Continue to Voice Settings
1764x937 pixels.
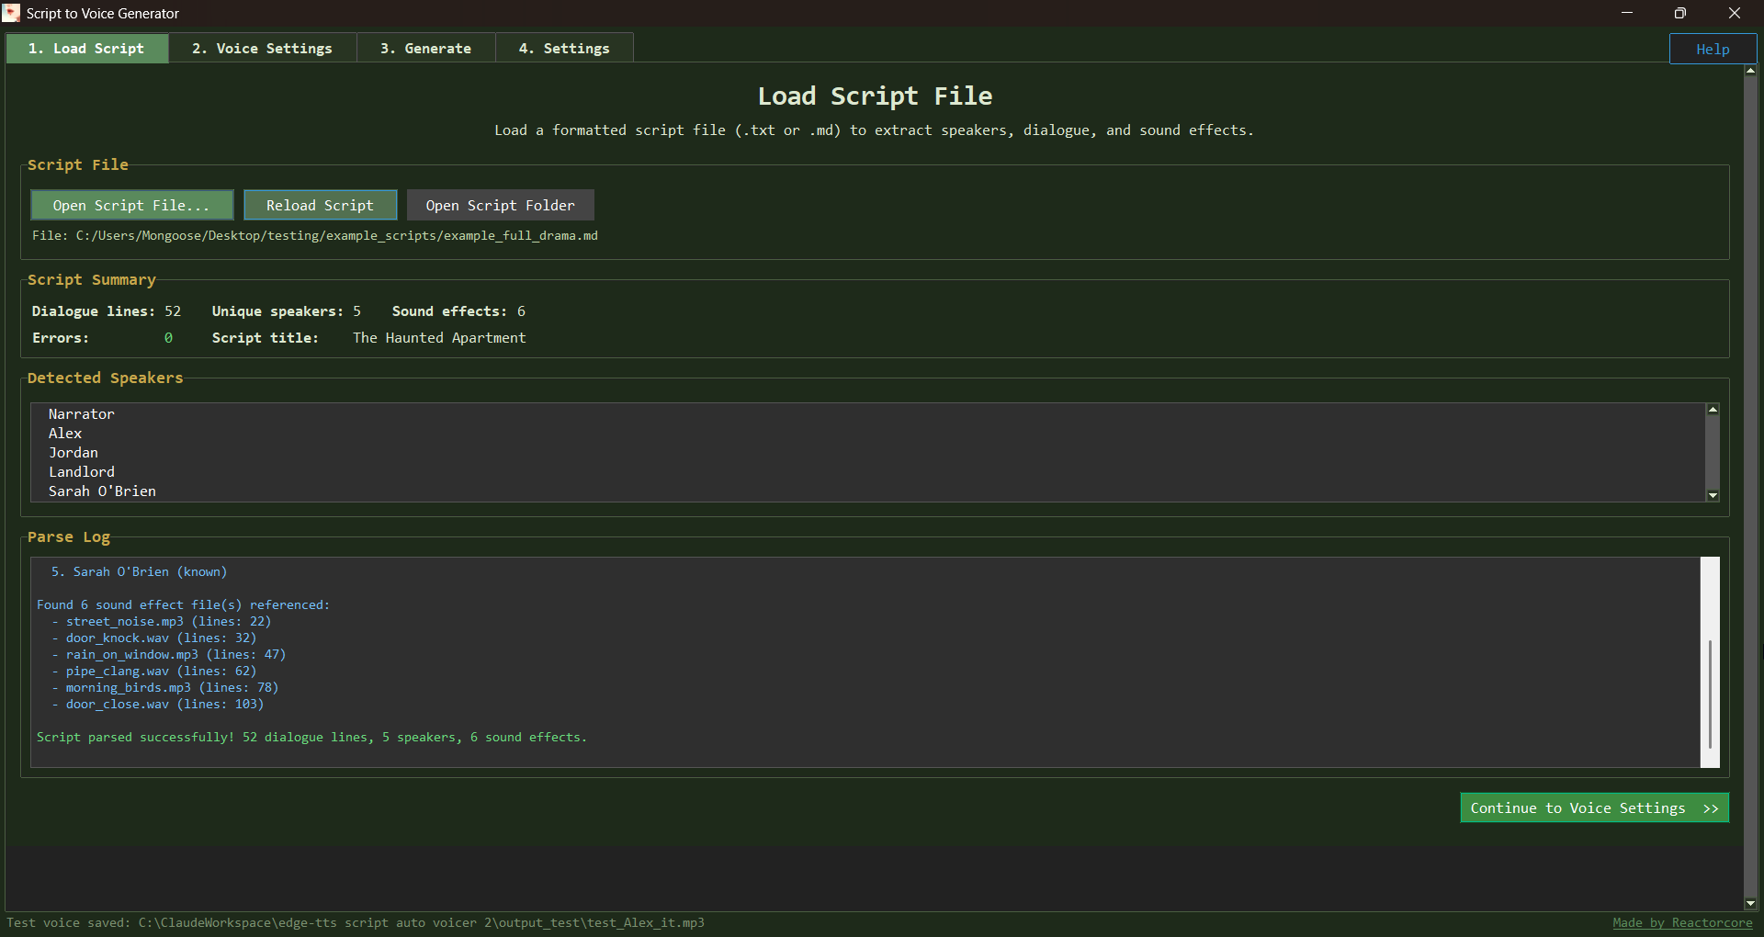(x=1594, y=808)
